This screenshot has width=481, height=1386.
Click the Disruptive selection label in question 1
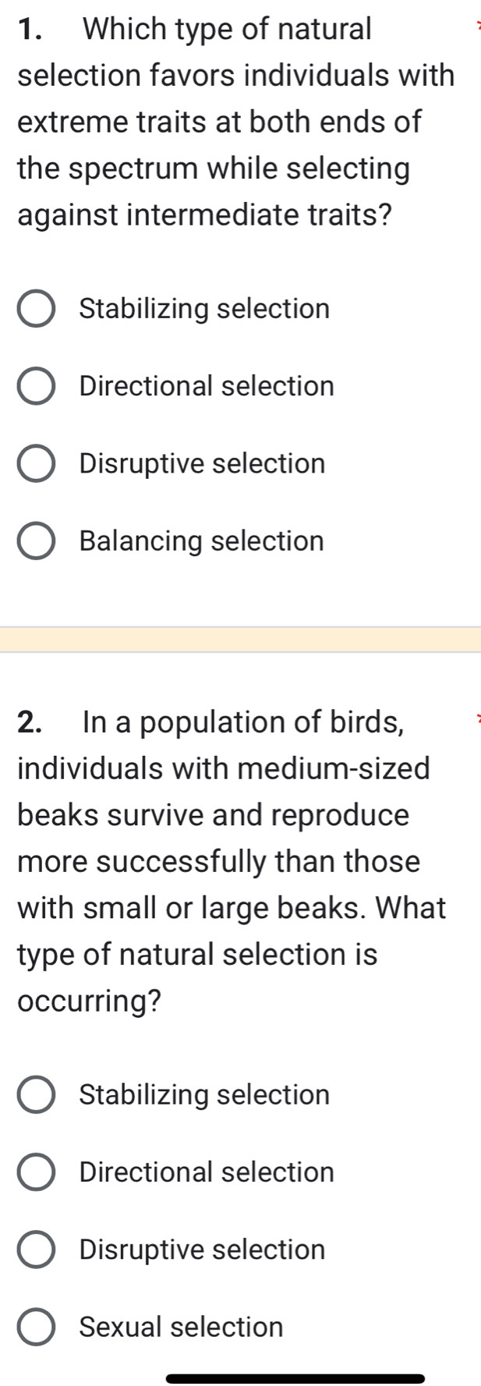(201, 463)
